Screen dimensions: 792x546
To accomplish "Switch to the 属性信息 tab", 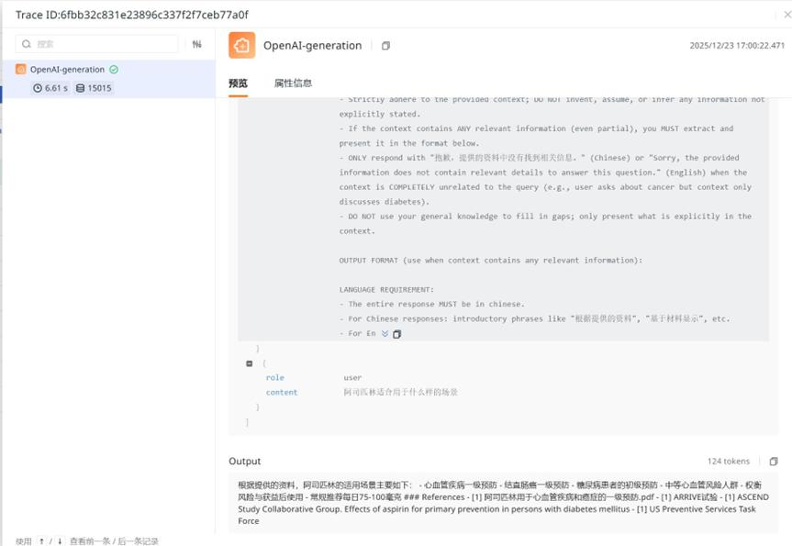I will (293, 84).
